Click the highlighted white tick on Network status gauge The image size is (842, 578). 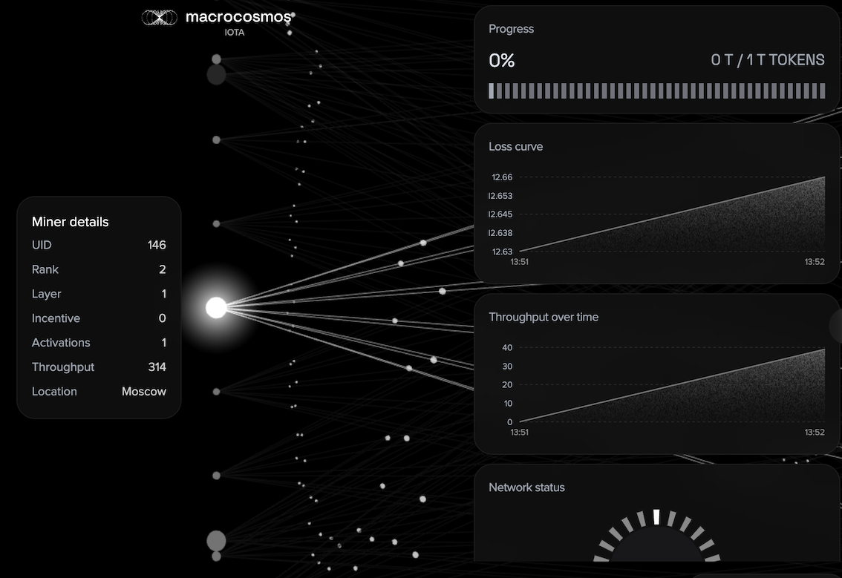pyautogui.click(x=656, y=516)
